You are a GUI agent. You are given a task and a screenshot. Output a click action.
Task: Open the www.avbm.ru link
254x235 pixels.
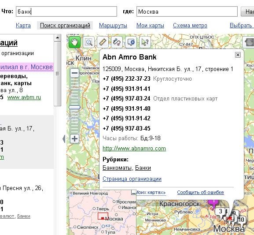(24, 97)
